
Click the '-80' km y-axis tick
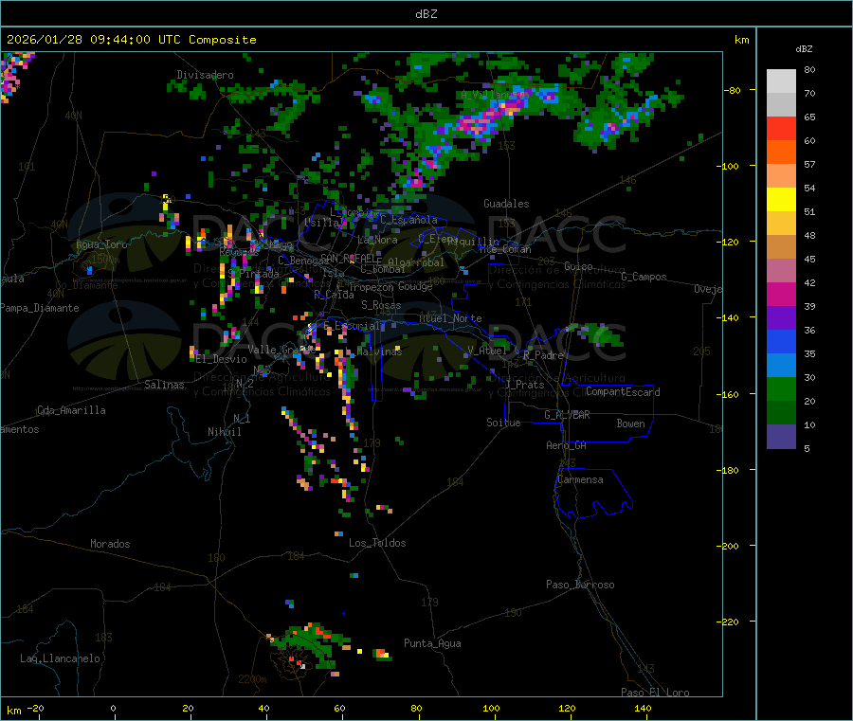click(x=733, y=90)
